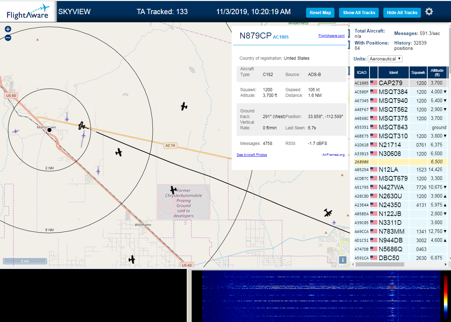Viewport: 451px width, 322px height.
Task: Click the map scale bar showing 2 nm
Action: click(x=25, y=261)
